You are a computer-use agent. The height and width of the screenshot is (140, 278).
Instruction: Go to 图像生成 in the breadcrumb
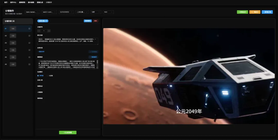[x=40, y=3]
